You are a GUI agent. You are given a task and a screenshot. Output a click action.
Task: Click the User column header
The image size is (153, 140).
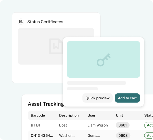pyautogui.click(x=91, y=115)
